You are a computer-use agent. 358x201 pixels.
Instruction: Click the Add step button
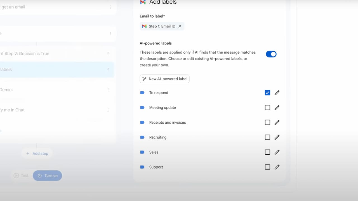pyautogui.click(x=37, y=153)
